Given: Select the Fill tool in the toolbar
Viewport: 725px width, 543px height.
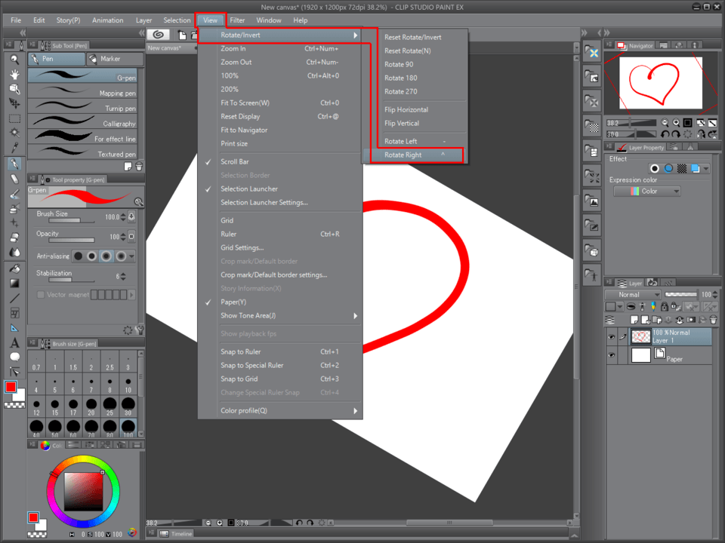Looking at the screenshot, I should point(14,270).
